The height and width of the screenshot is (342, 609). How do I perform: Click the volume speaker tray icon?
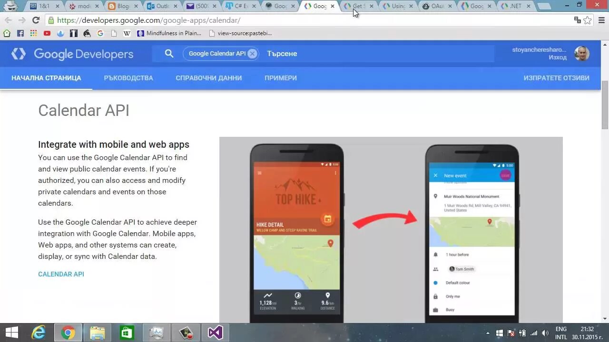[x=545, y=333]
